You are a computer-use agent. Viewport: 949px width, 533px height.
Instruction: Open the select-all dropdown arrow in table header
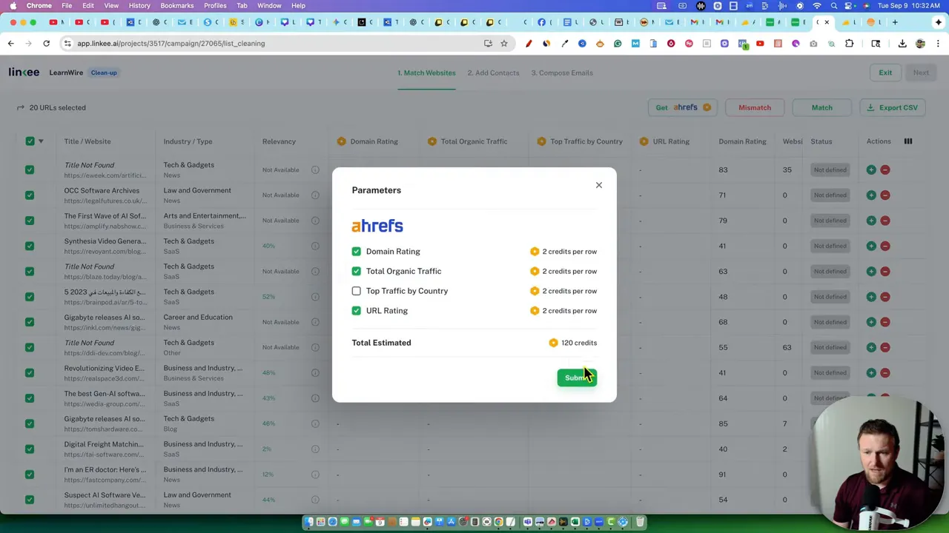click(41, 141)
